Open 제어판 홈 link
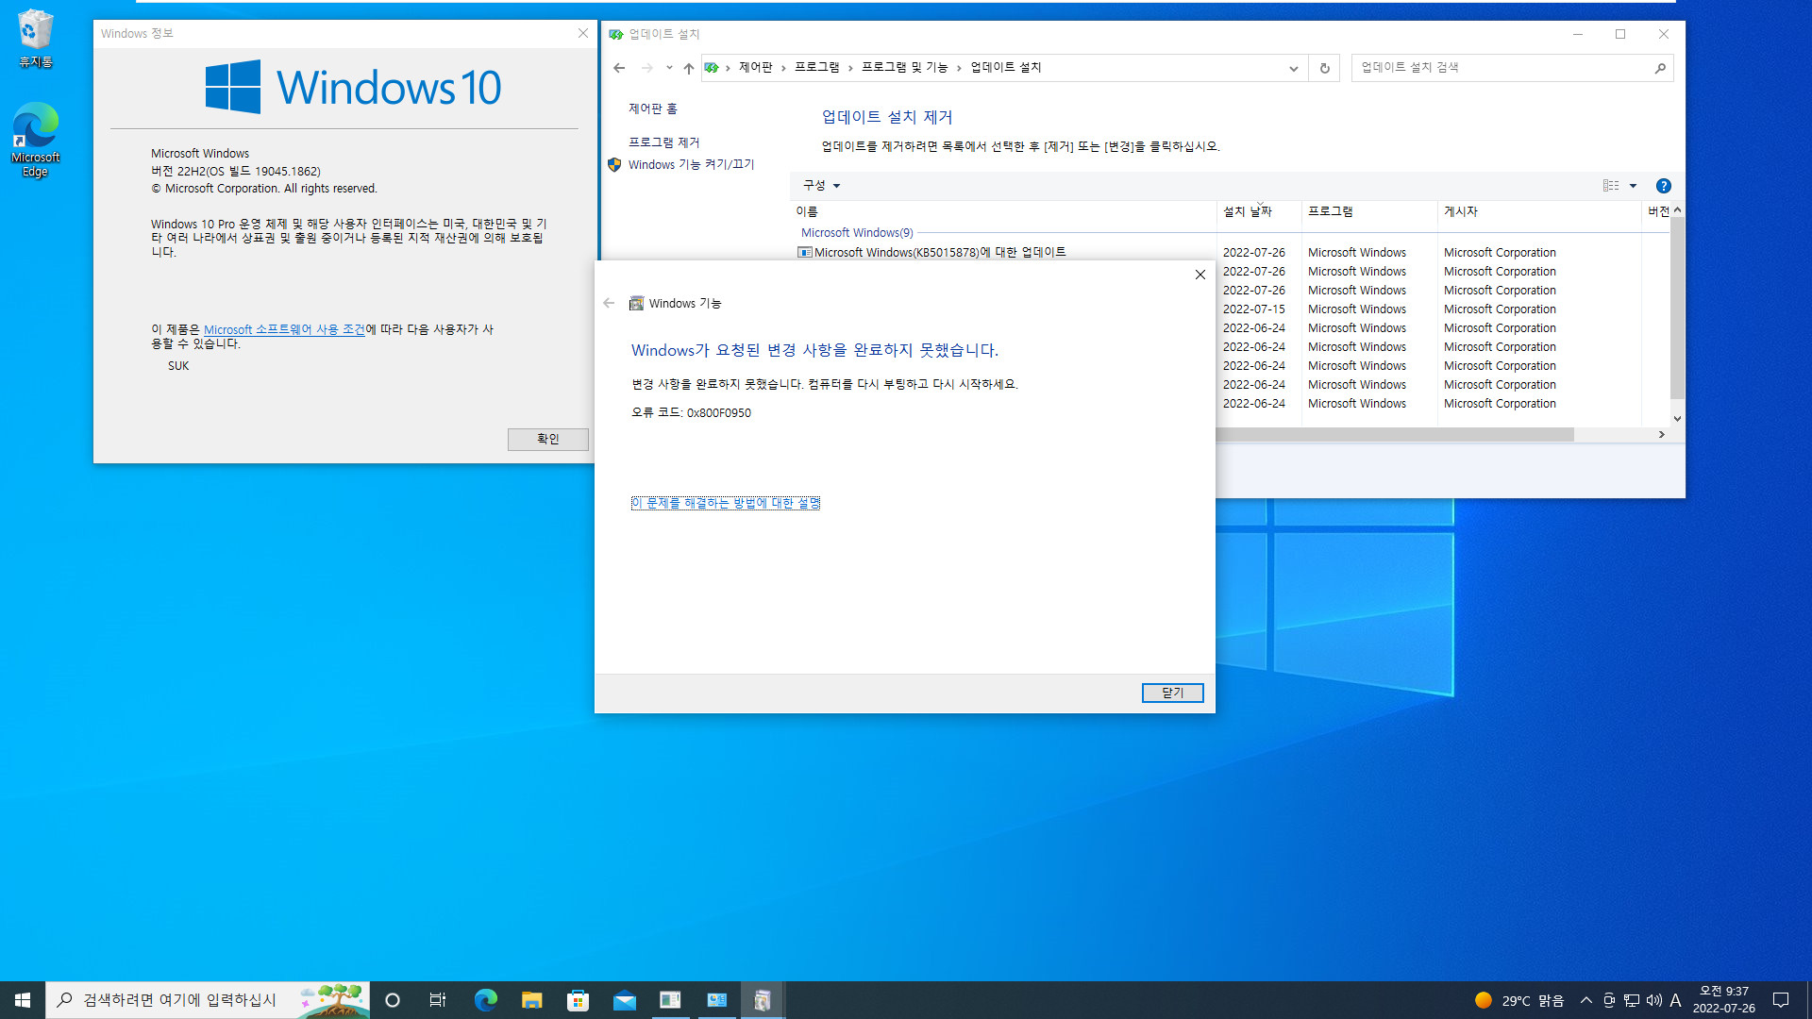1812x1019 pixels. 653,109
